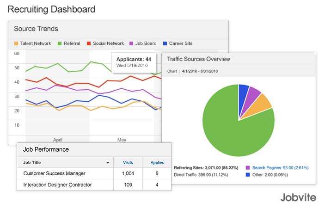Viewport: 325px width, 209px height.
Task: Click the Referring Sites 3,071.00 label
Action: point(206,168)
